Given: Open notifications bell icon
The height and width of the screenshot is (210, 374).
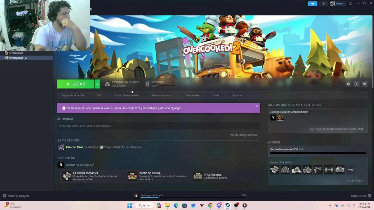Looking at the screenshot, I should pos(323,4).
